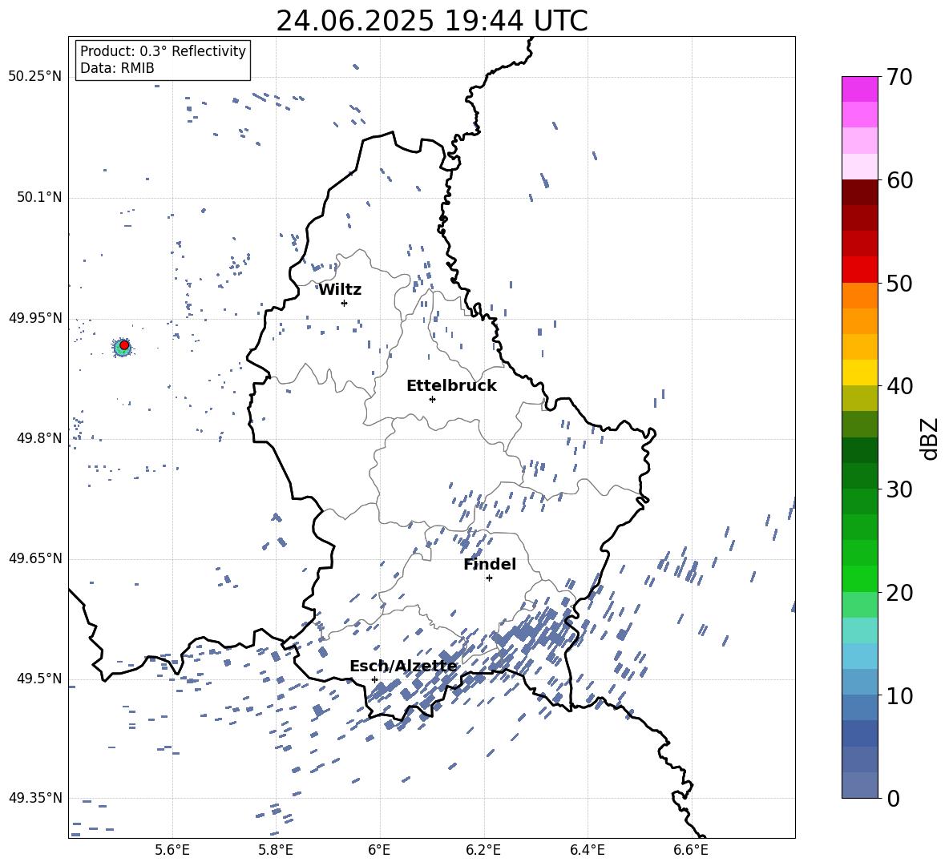
Task: Click the 49.65°N latitude label
Action: 35,558
